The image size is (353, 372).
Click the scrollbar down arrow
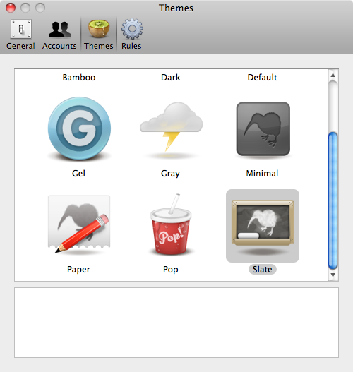[x=333, y=275]
